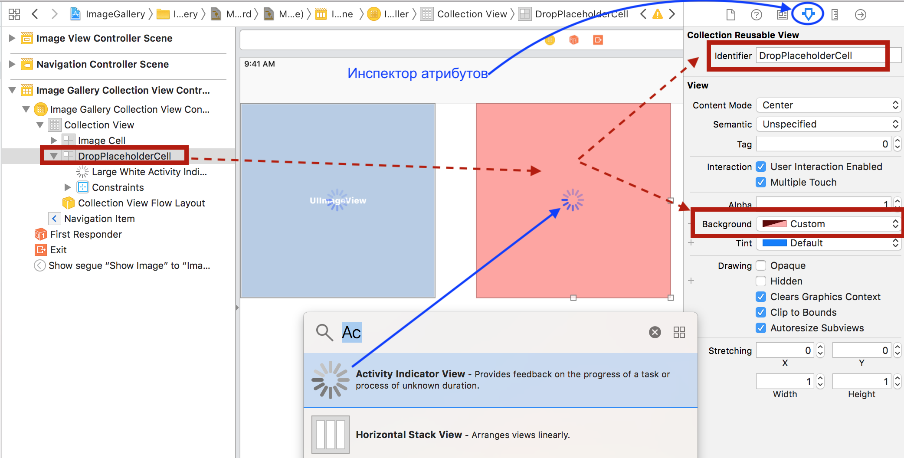Screen dimensions: 904x458
Task: Select the Show Image segue row
Action: click(122, 265)
